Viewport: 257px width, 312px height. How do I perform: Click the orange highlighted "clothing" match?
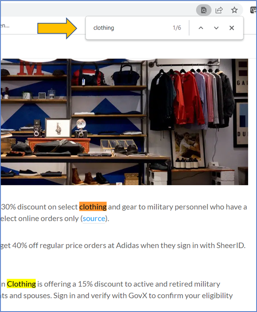[x=93, y=207]
